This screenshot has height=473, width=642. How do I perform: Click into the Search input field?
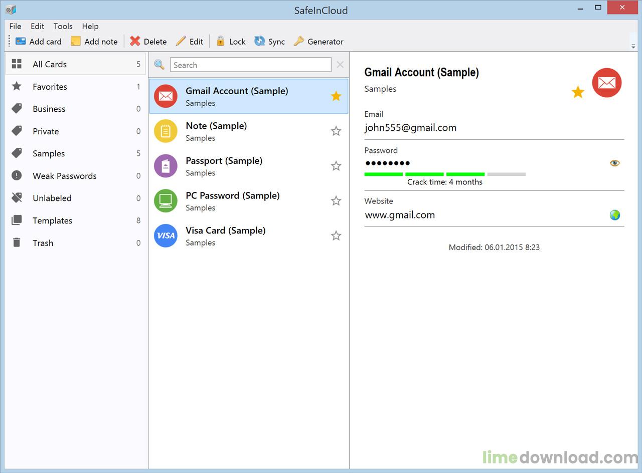(251, 65)
